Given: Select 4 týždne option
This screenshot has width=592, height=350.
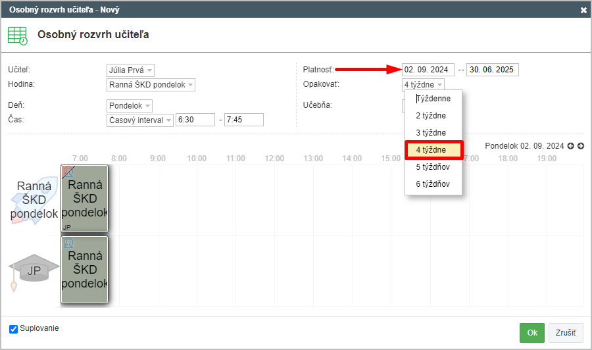Looking at the screenshot, I should (433, 150).
